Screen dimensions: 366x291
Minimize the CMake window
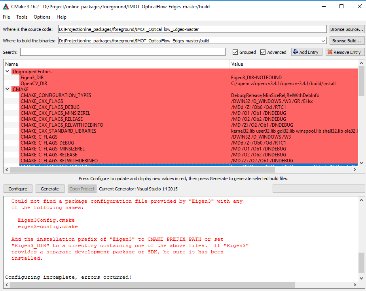[x=324, y=6]
